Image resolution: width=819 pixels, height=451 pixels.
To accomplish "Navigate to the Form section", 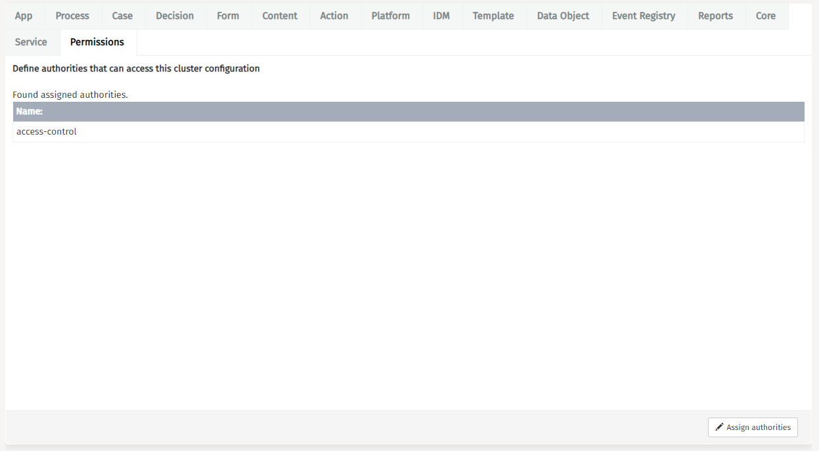I will click(x=228, y=15).
